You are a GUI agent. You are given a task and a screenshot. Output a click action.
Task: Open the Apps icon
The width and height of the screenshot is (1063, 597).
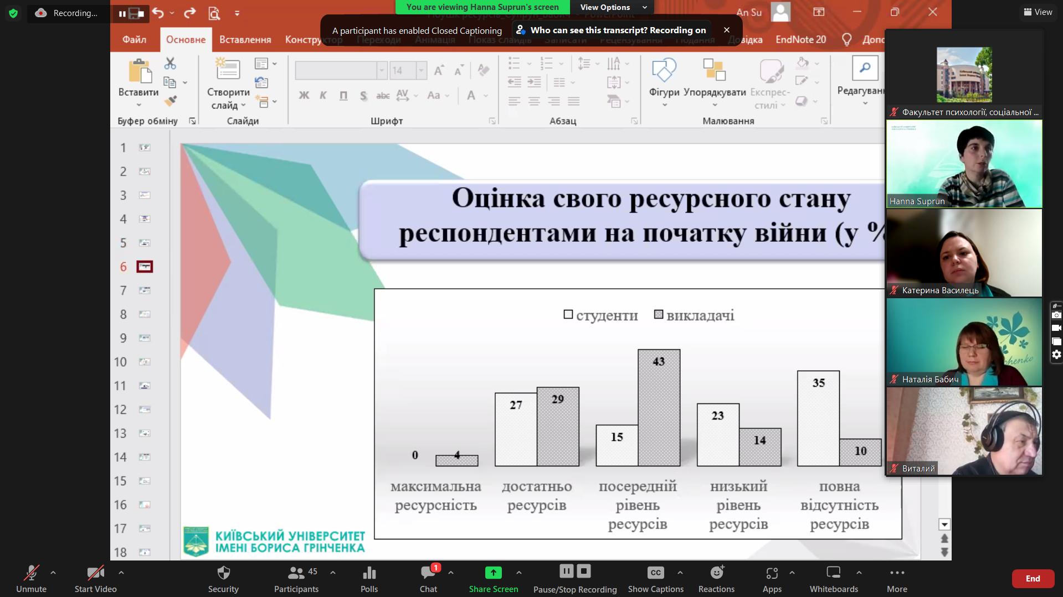coord(772,573)
